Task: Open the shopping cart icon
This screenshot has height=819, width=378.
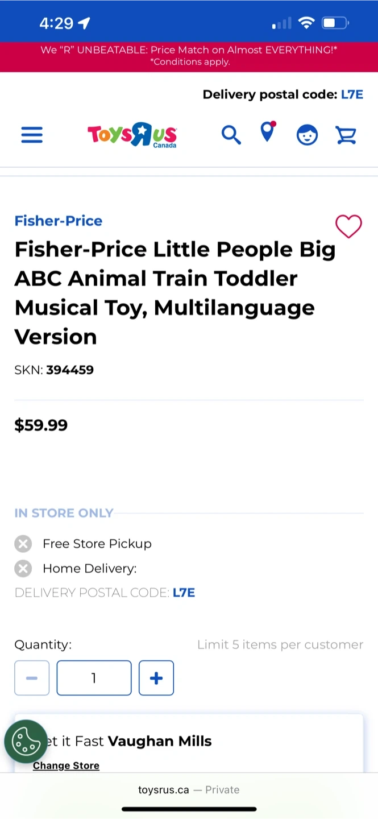Action: point(346,135)
